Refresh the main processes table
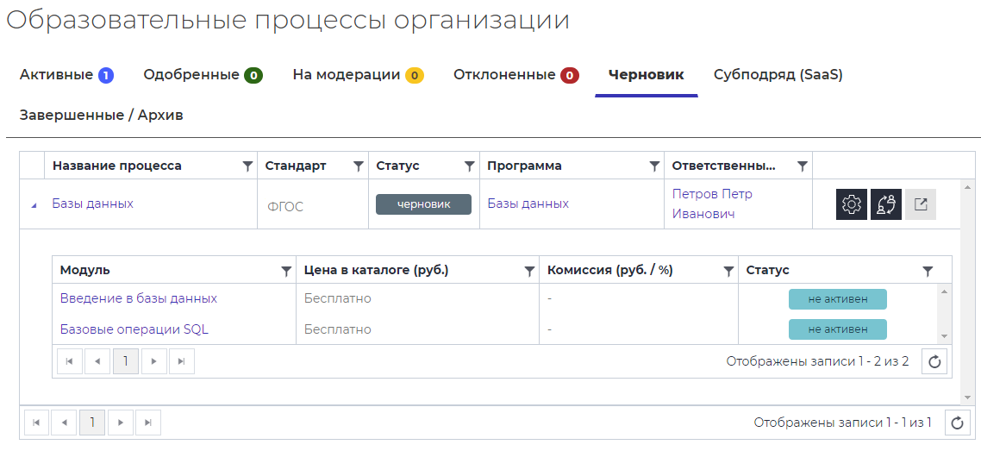The width and height of the screenshot is (981, 451). coord(957,423)
